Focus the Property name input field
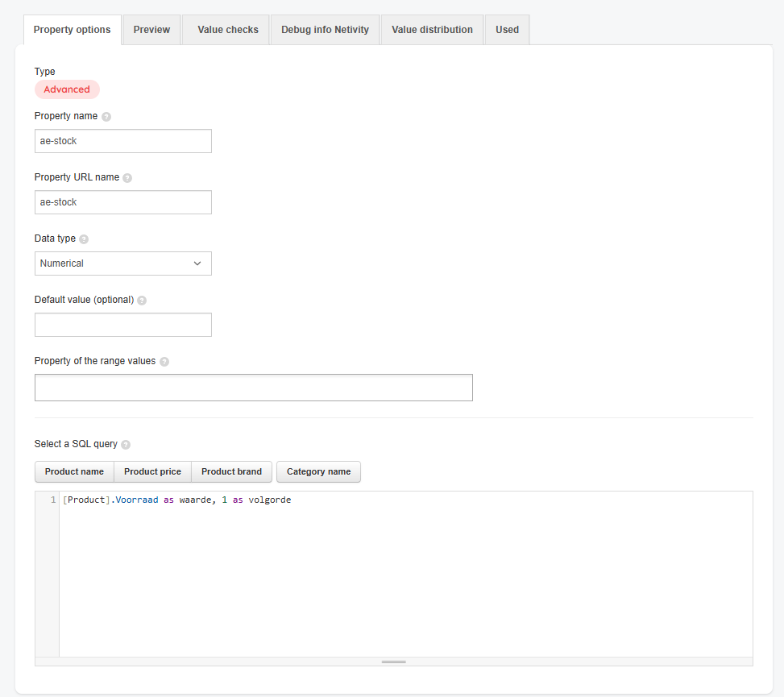This screenshot has height=697, width=784. tap(123, 141)
